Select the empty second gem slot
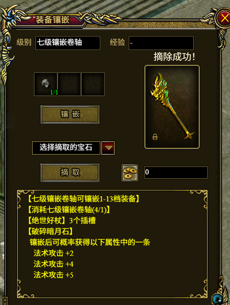Viewport: 230px width, 305px height. 69,84
